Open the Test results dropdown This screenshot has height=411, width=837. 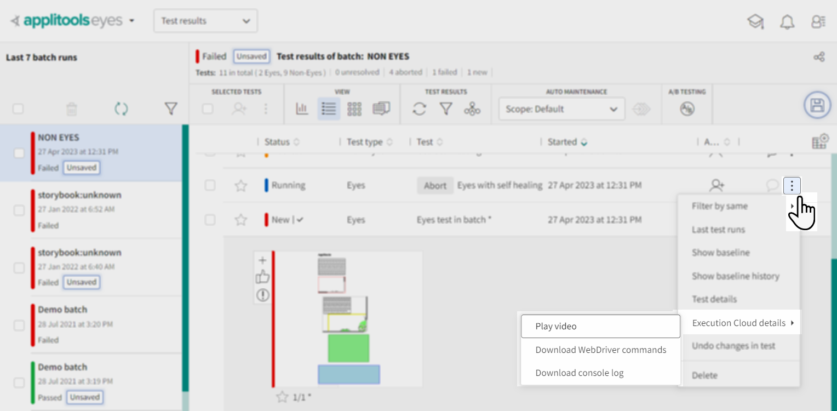pos(205,21)
